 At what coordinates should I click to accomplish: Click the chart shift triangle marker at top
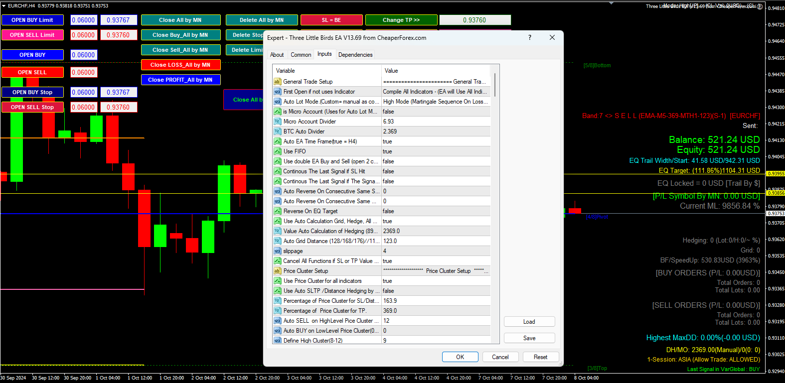pos(612,3)
